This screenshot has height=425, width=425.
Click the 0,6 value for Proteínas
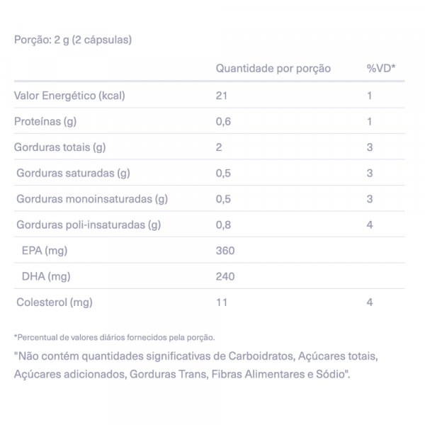coord(223,122)
